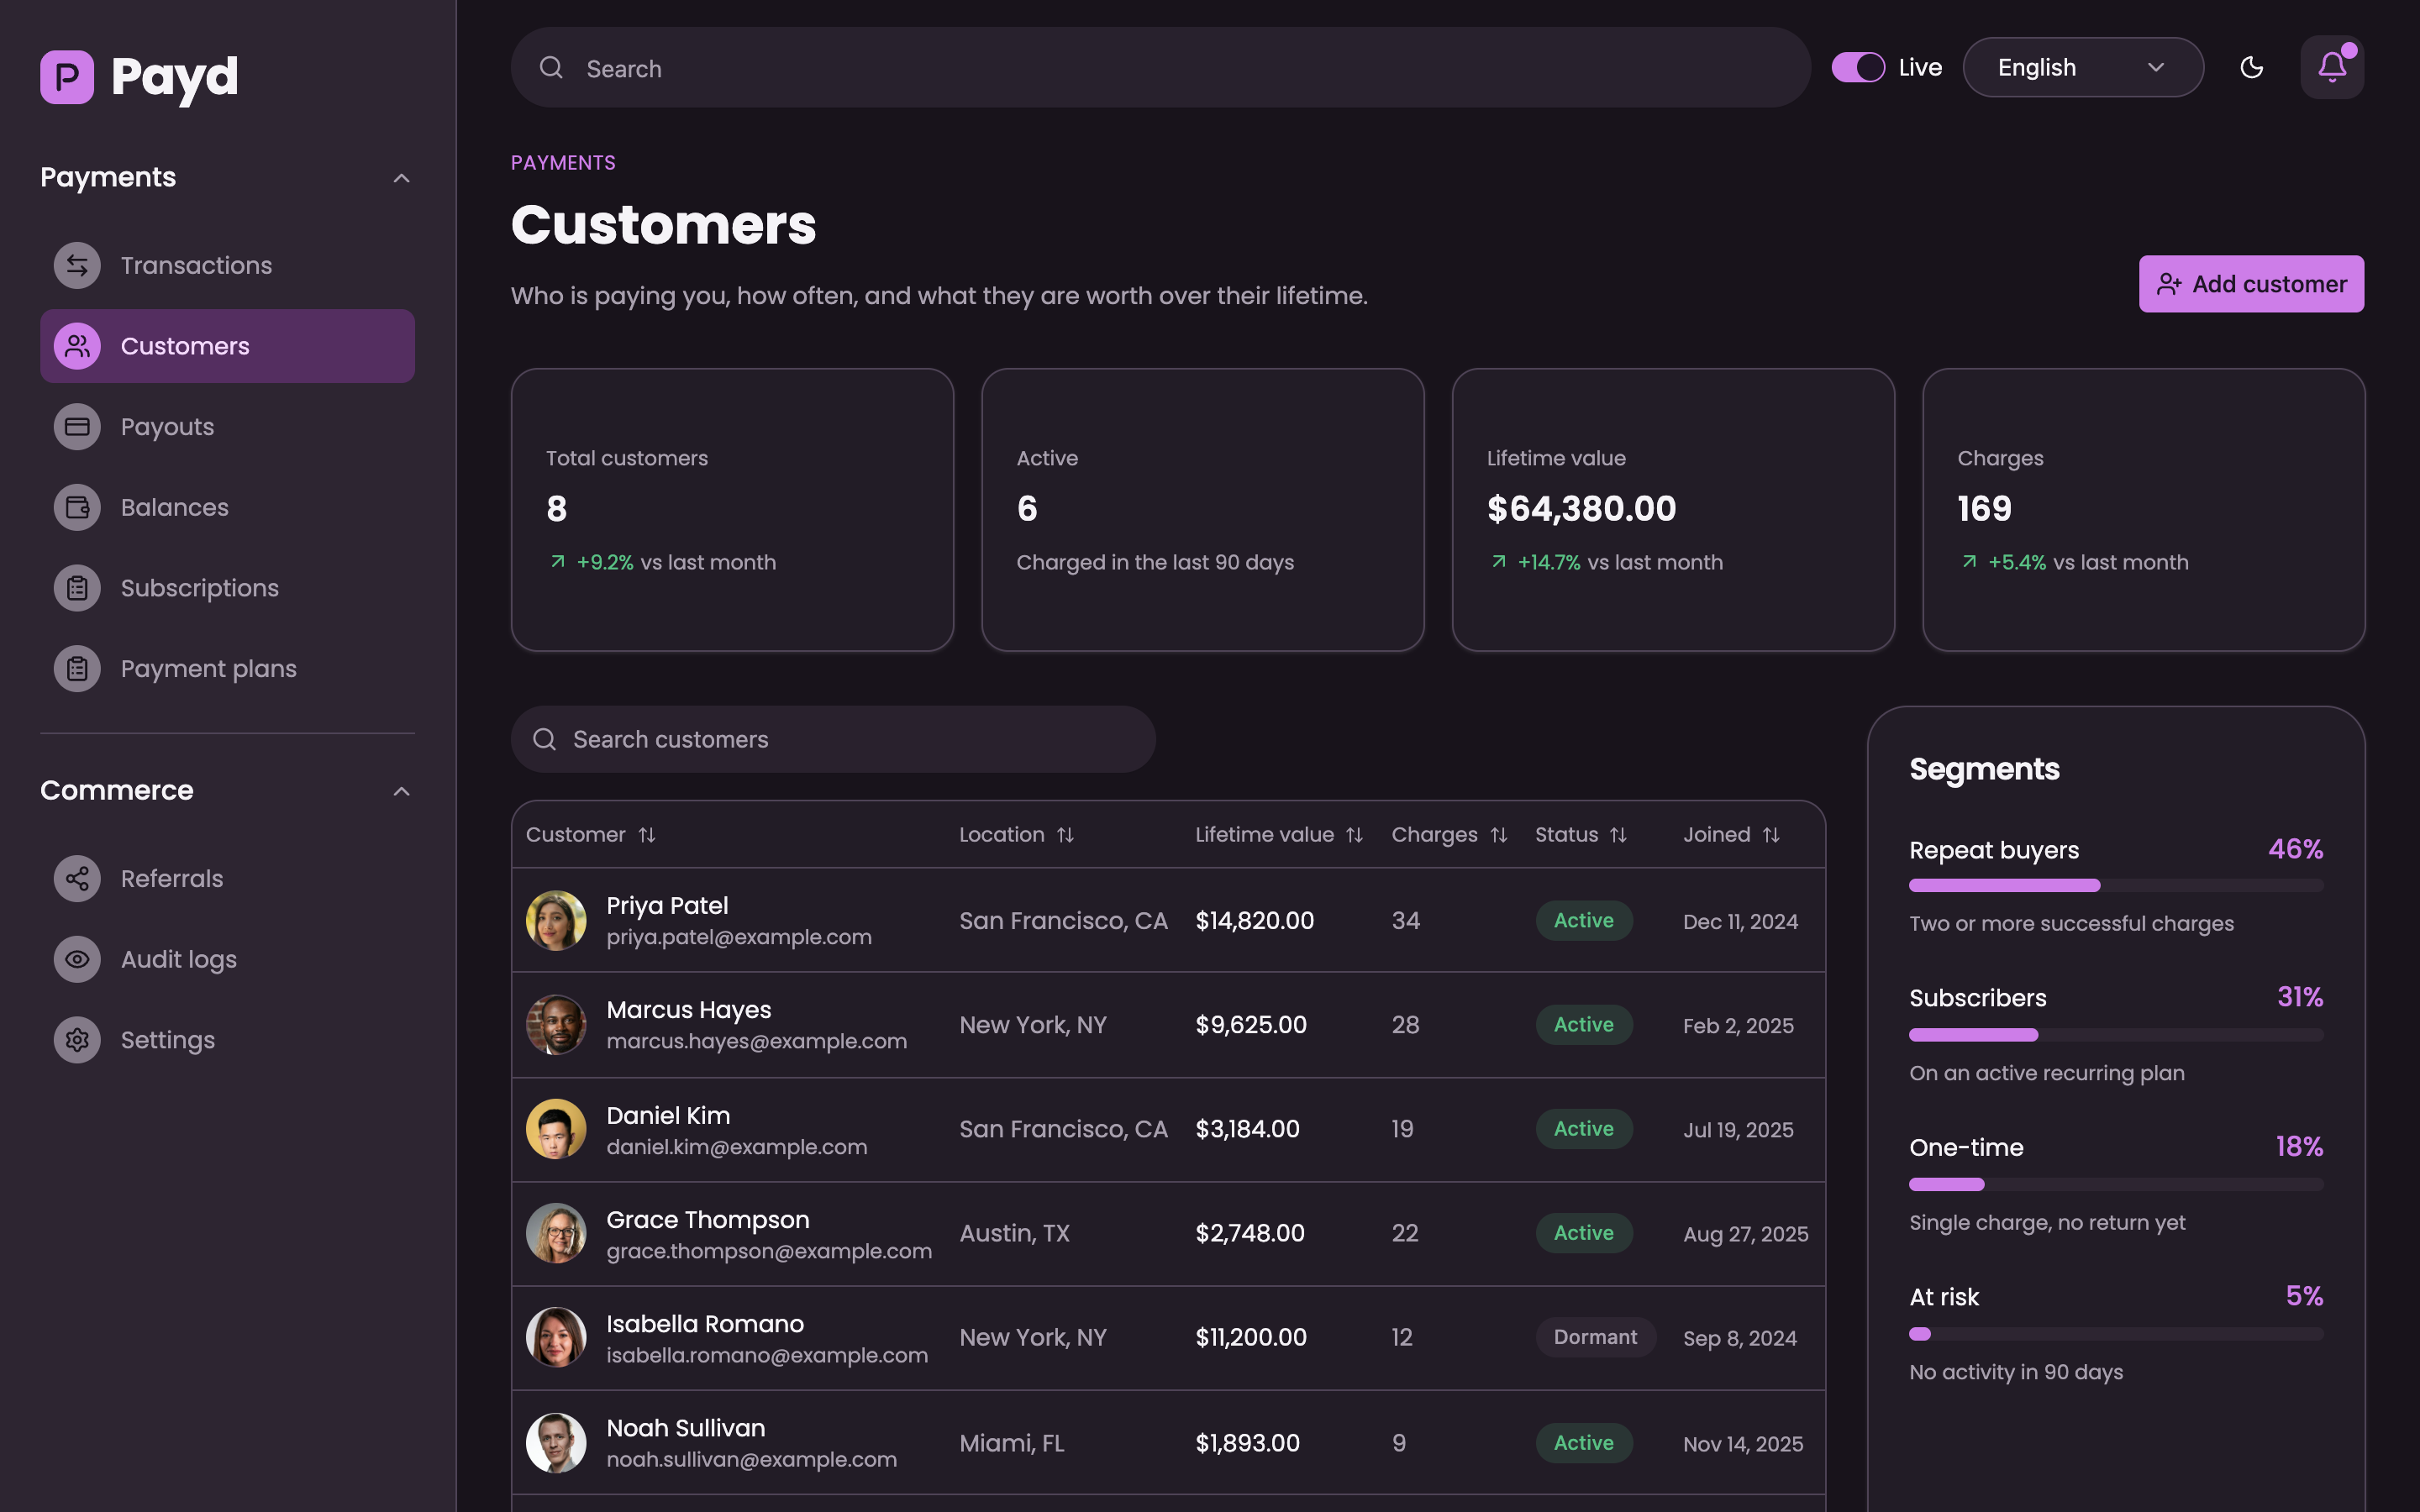Viewport: 2420px width, 1512px height.
Task: Focus the Search customers field
Action: (833, 739)
